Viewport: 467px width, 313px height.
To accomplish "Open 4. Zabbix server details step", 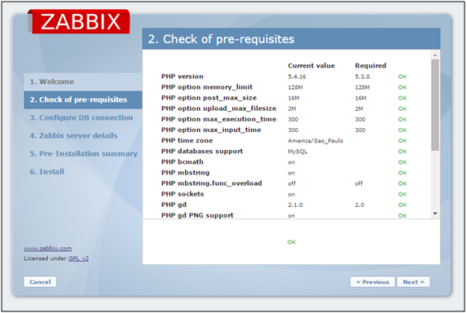I will click(x=73, y=135).
